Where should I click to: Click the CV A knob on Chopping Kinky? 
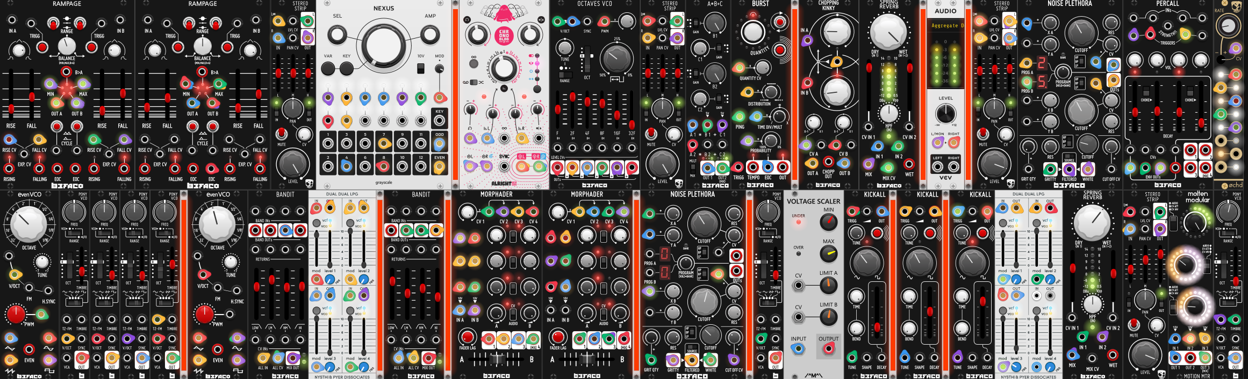pos(813,123)
